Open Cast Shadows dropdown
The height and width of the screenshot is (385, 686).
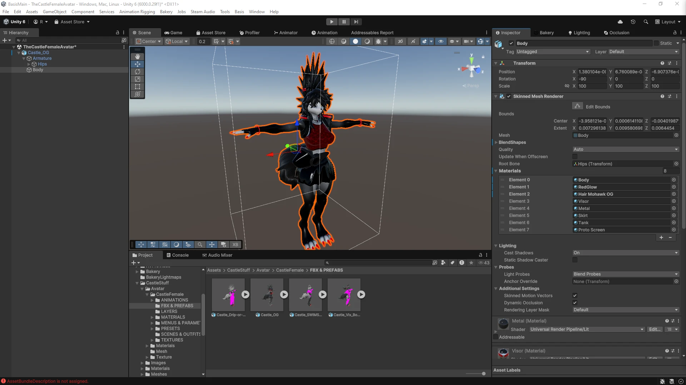pos(626,253)
